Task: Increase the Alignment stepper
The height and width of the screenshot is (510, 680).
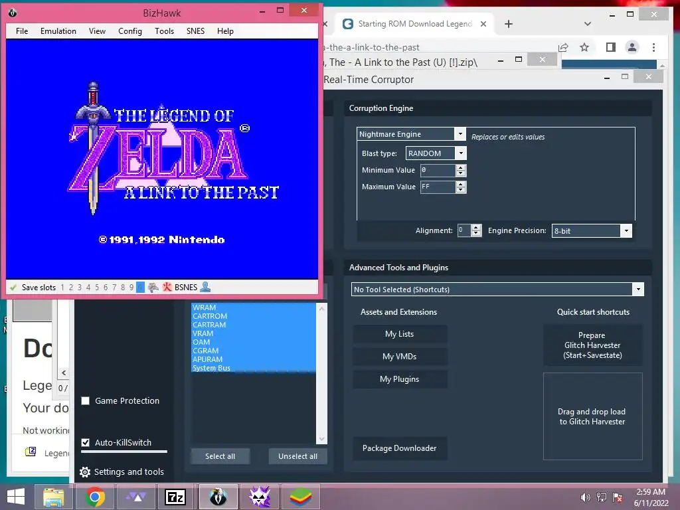Action: (476, 227)
